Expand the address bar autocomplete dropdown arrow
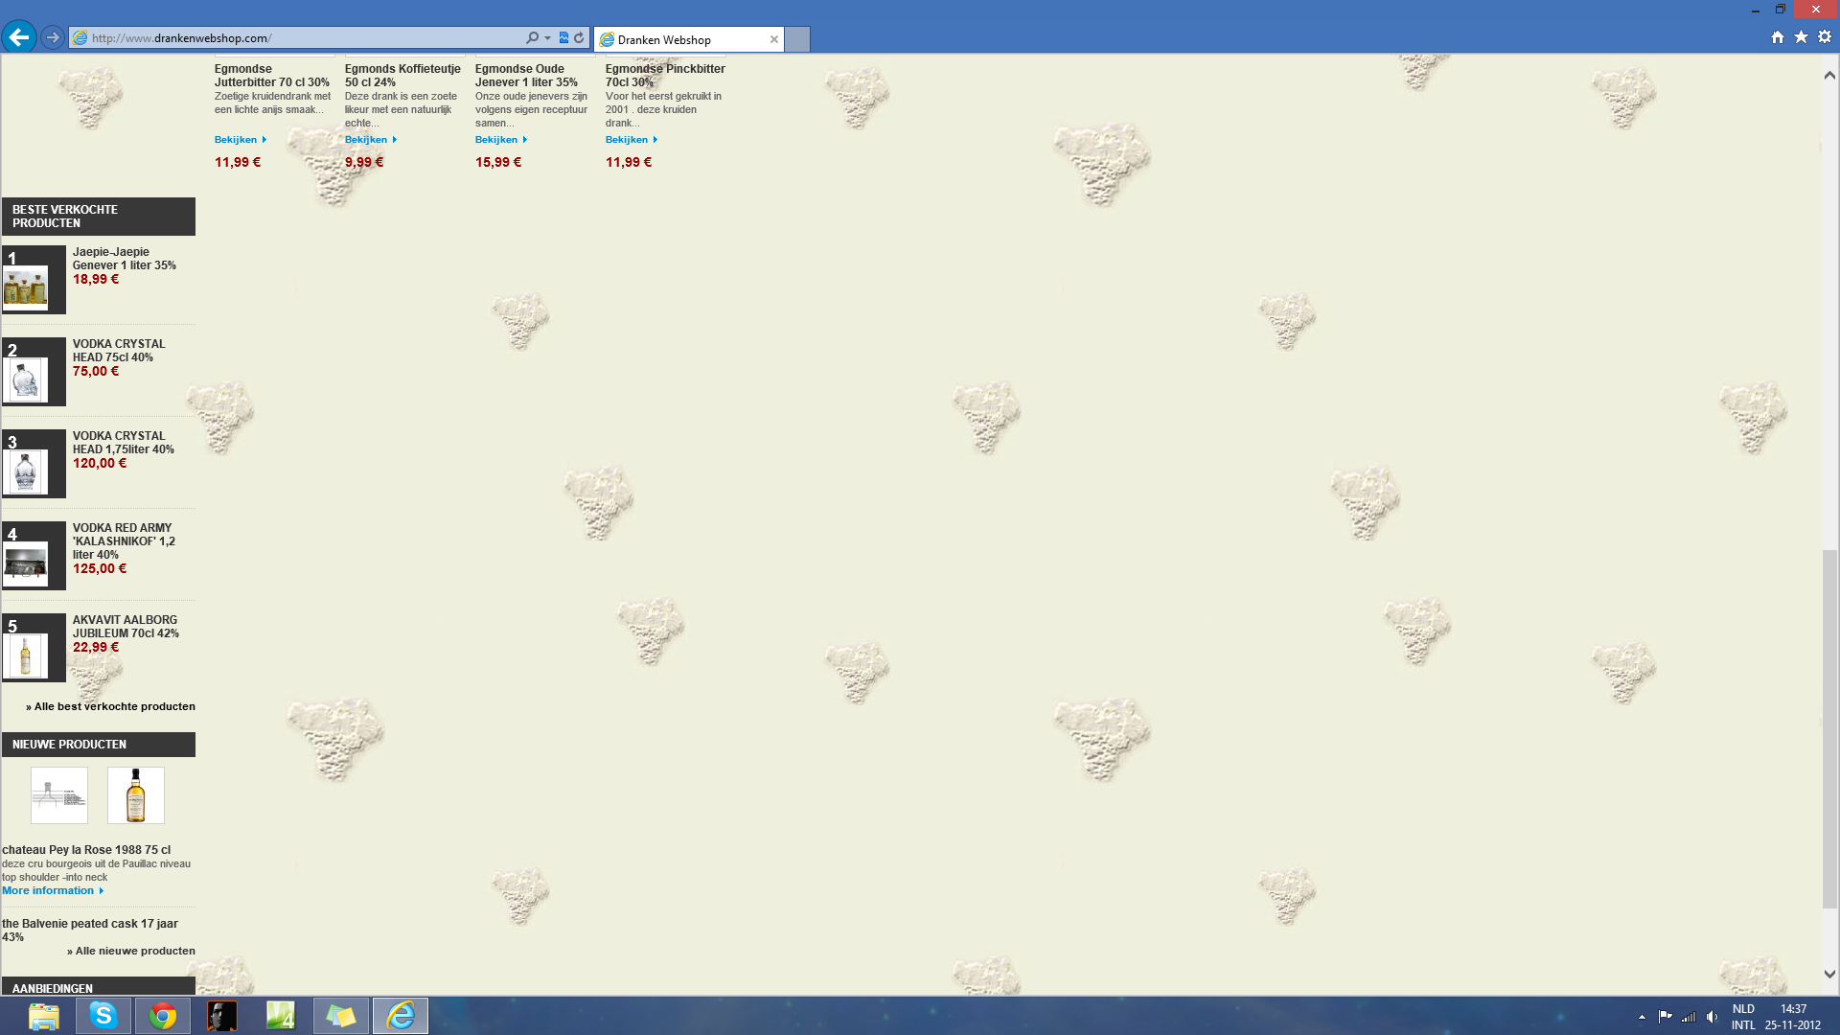 point(547,38)
